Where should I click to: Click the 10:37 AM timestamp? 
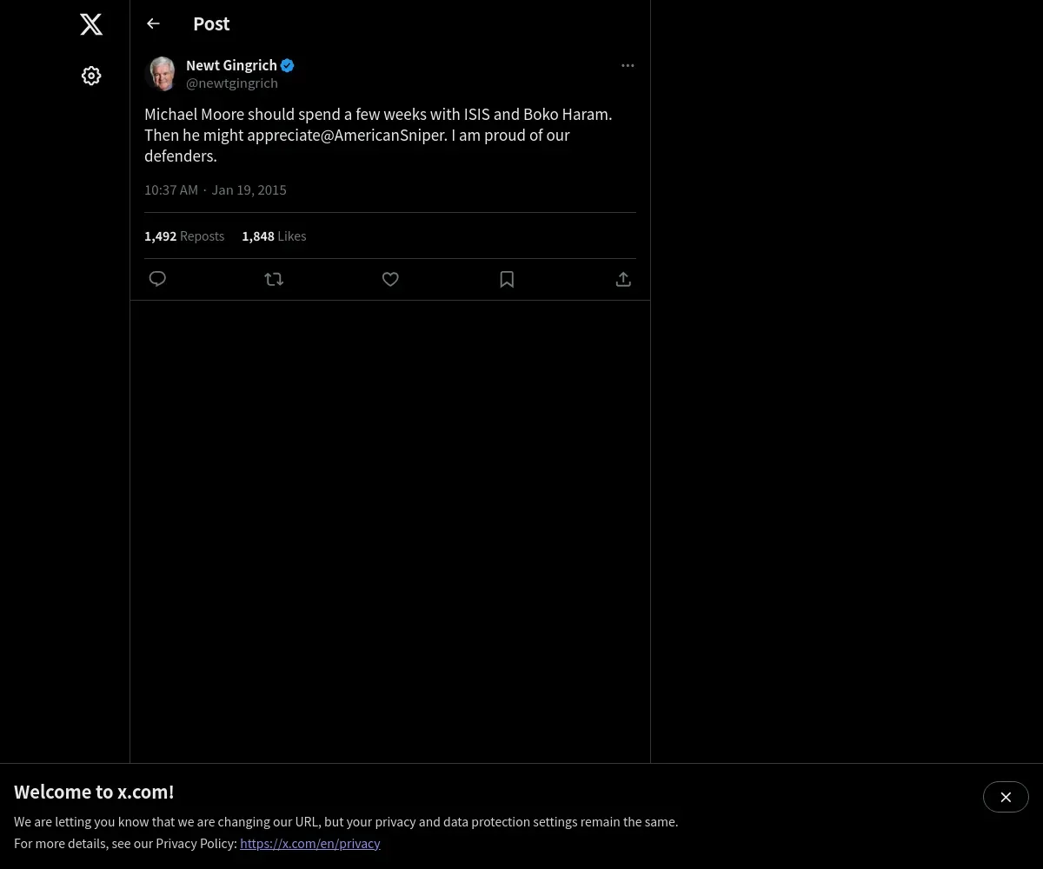point(171,190)
